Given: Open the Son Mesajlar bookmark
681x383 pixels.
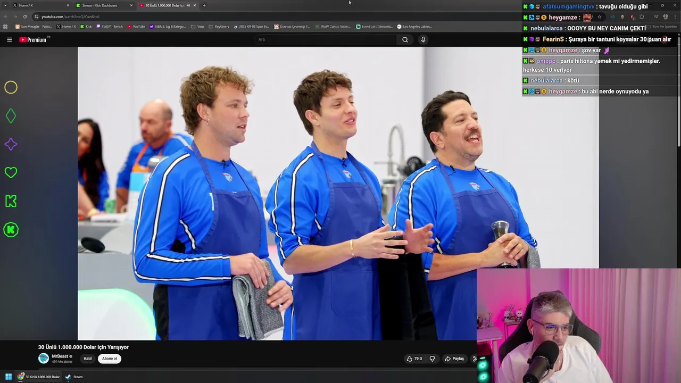Looking at the screenshot, I should (34, 27).
